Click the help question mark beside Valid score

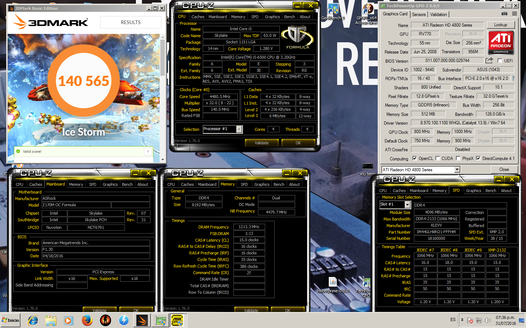pyautogui.click(x=148, y=152)
